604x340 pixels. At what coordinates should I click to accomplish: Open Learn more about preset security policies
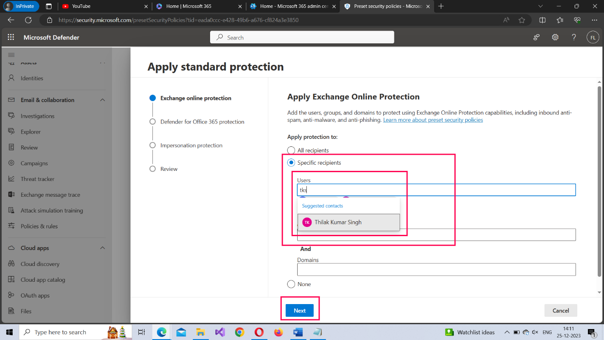coord(433,120)
